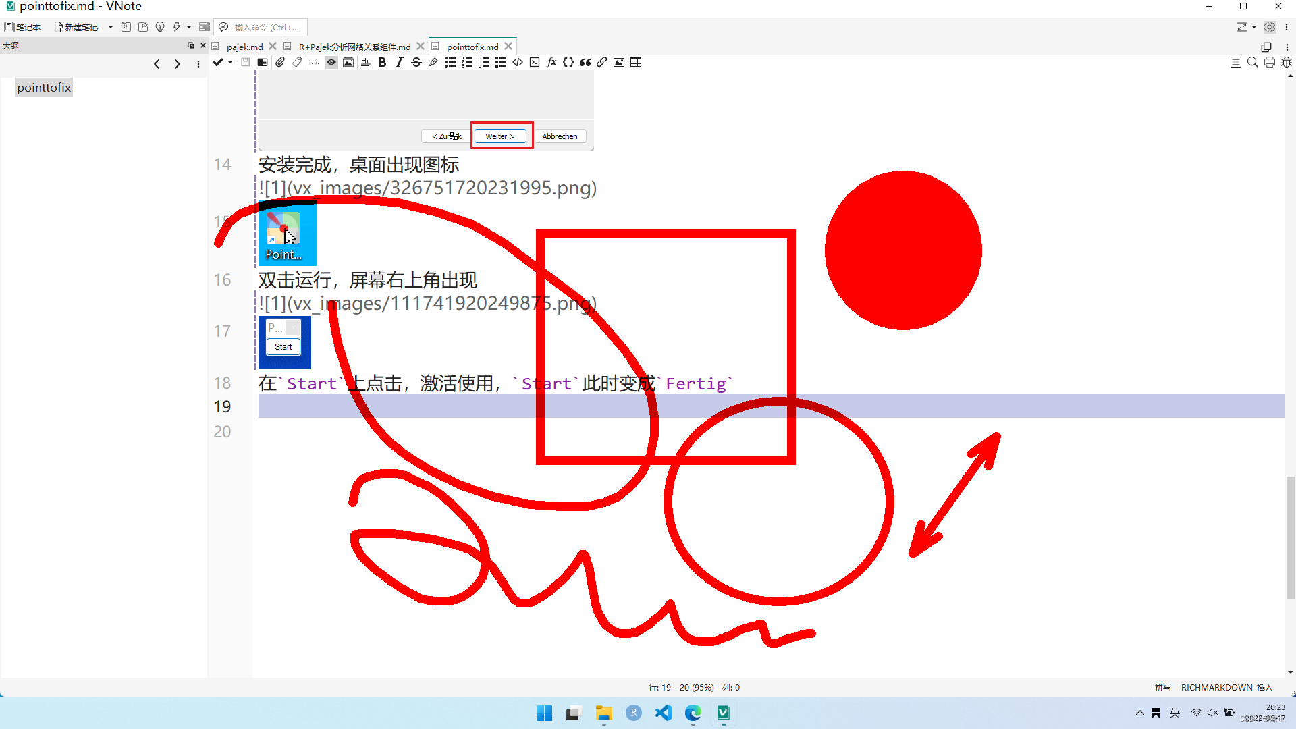
Task: Insert a math formula (fx)
Action: tap(551, 62)
